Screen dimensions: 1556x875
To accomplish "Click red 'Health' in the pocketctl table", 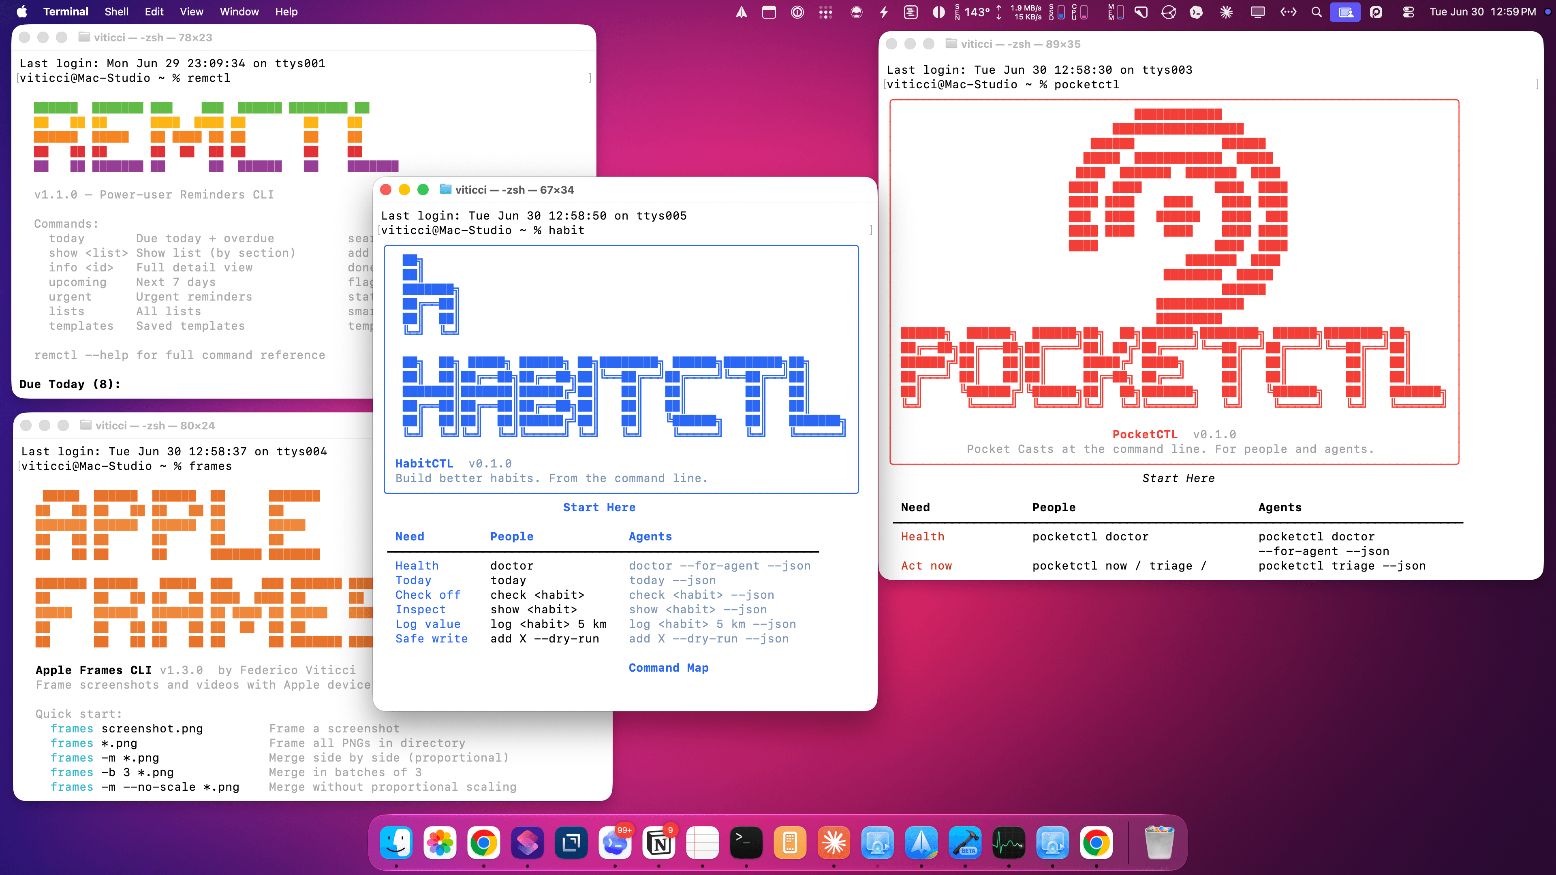I will tap(922, 536).
